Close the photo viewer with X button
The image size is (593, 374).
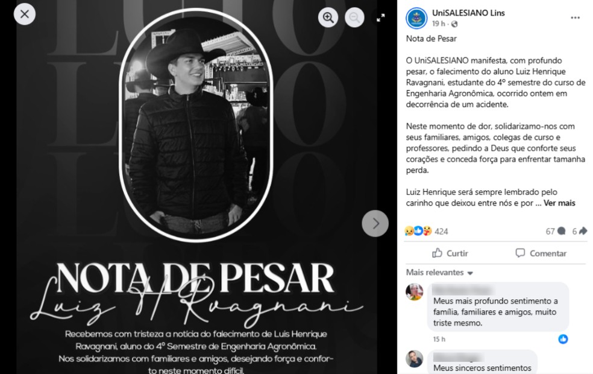point(25,14)
